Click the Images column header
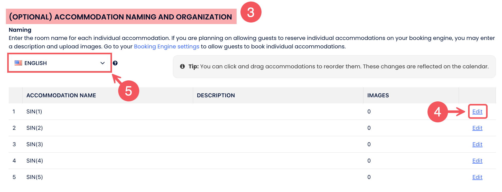Viewport: 502px width, 192px height. pyautogui.click(x=378, y=95)
